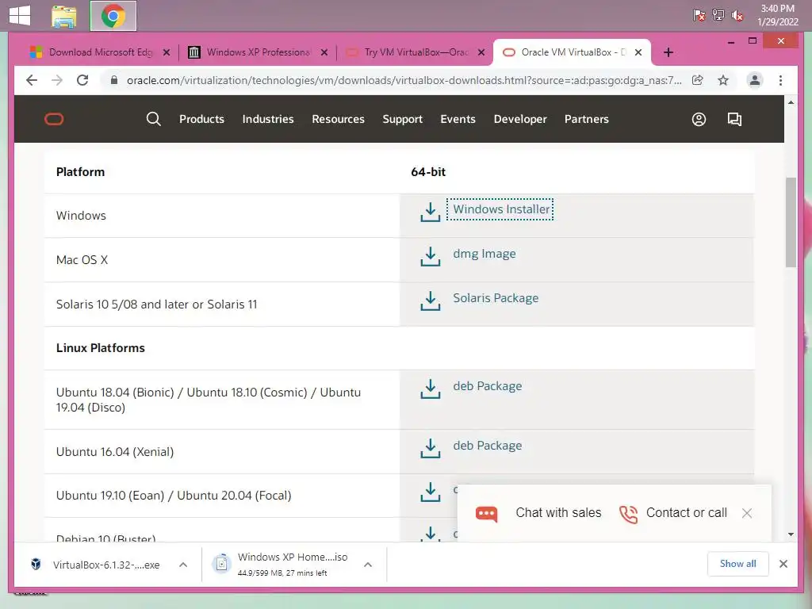Screen dimensions: 812x609
Task: Click download icon in Ubuntu 19.10 row
Action: click(x=430, y=492)
